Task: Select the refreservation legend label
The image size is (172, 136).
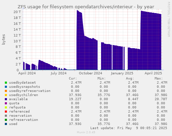Action: coord(24,120)
